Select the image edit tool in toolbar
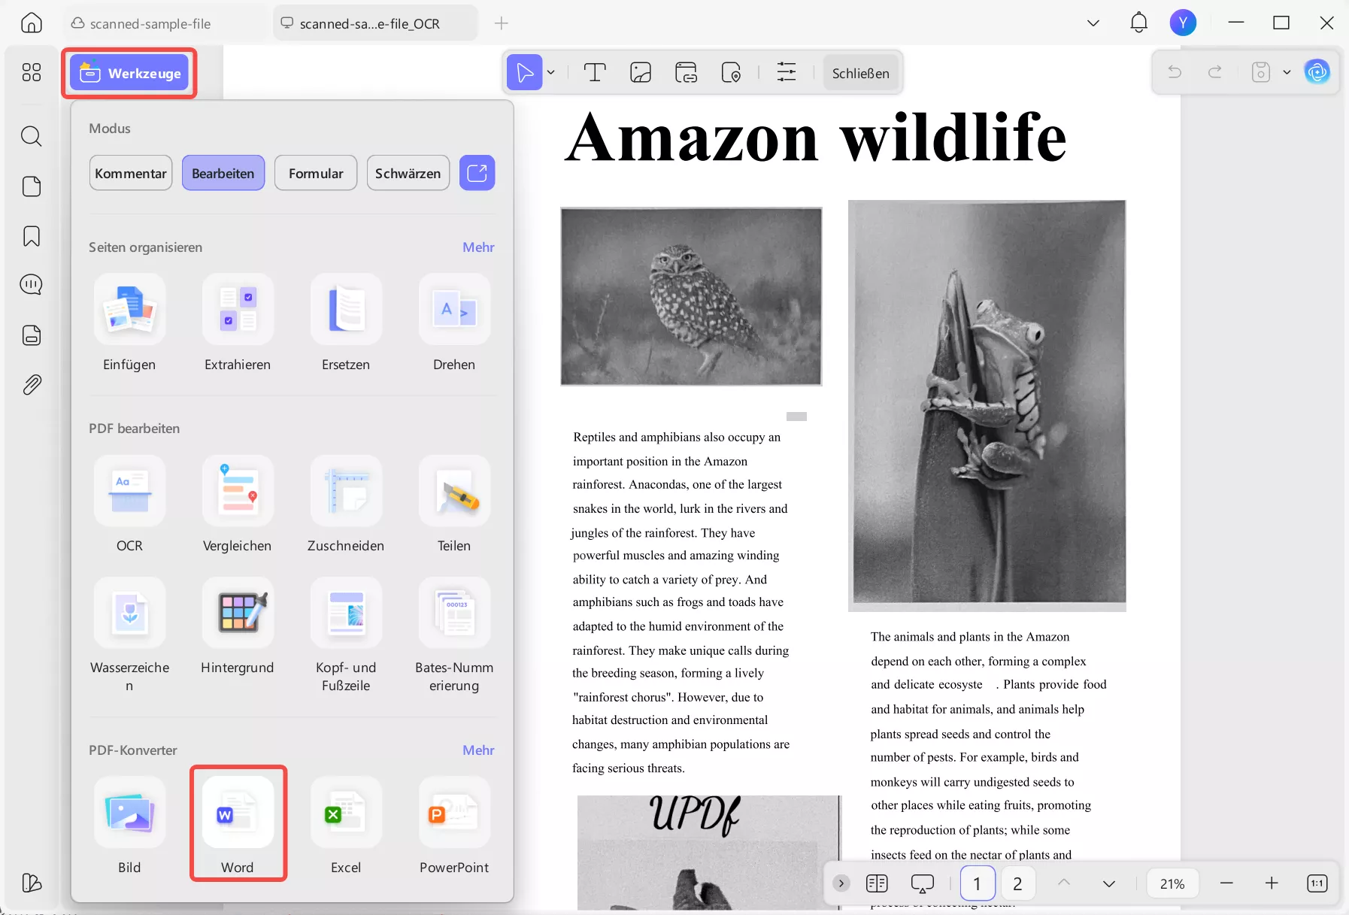 click(641, 73)
